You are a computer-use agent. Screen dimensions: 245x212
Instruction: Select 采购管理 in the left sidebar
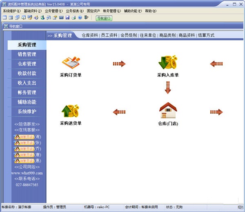tap(27, 45)
